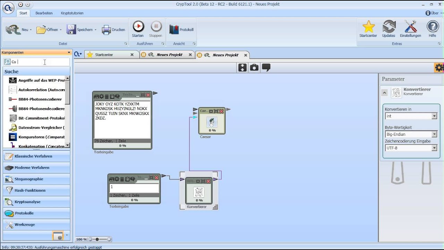
Task: Open the Byte-Wertigkeit combo box
Action: tap(411, 134)
